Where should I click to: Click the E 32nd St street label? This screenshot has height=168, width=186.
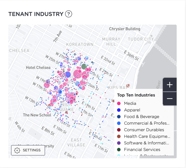tap(108, 61)
